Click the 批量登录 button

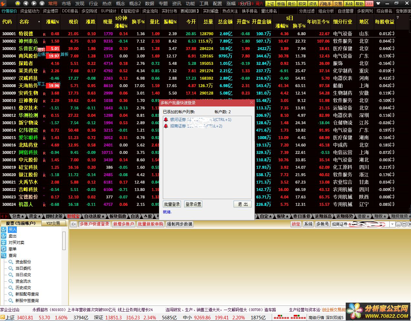click(x=172, y=204)
